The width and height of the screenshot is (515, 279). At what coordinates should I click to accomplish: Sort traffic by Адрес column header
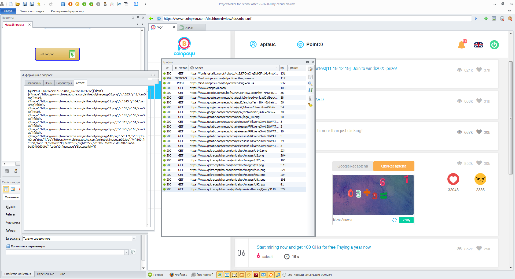click(234, 68)
